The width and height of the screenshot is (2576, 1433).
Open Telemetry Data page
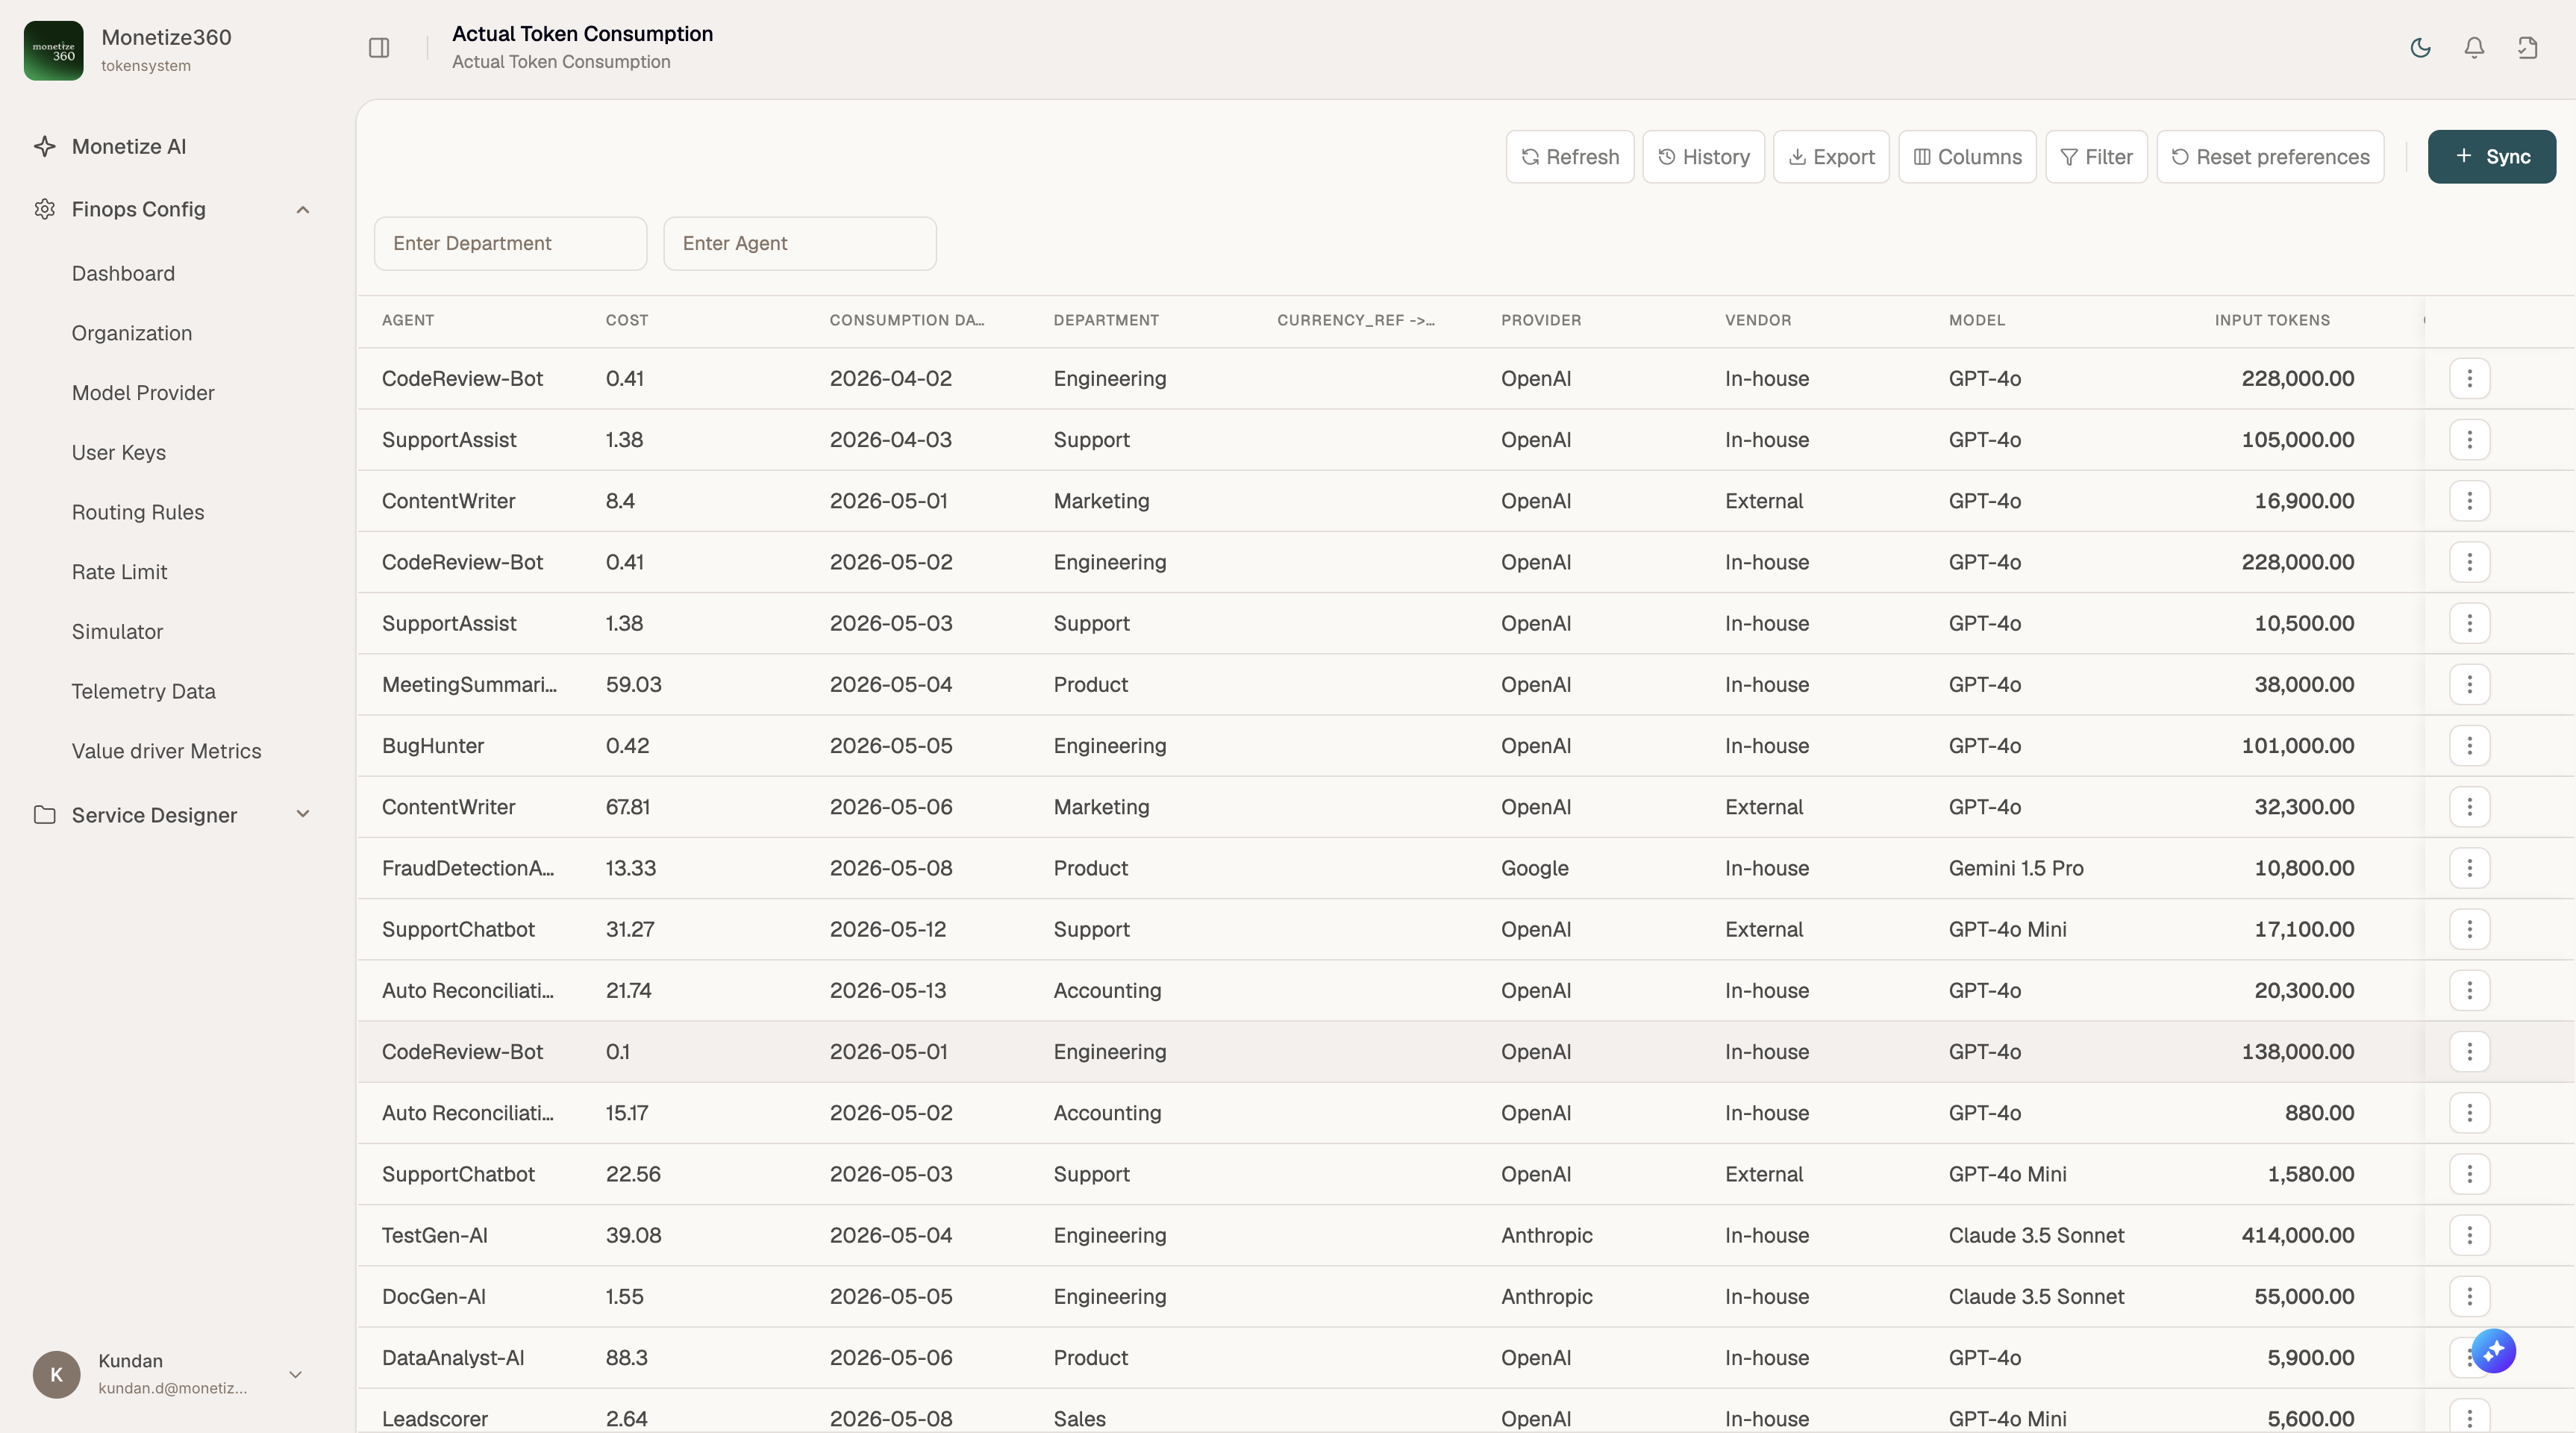click(143, 691)
